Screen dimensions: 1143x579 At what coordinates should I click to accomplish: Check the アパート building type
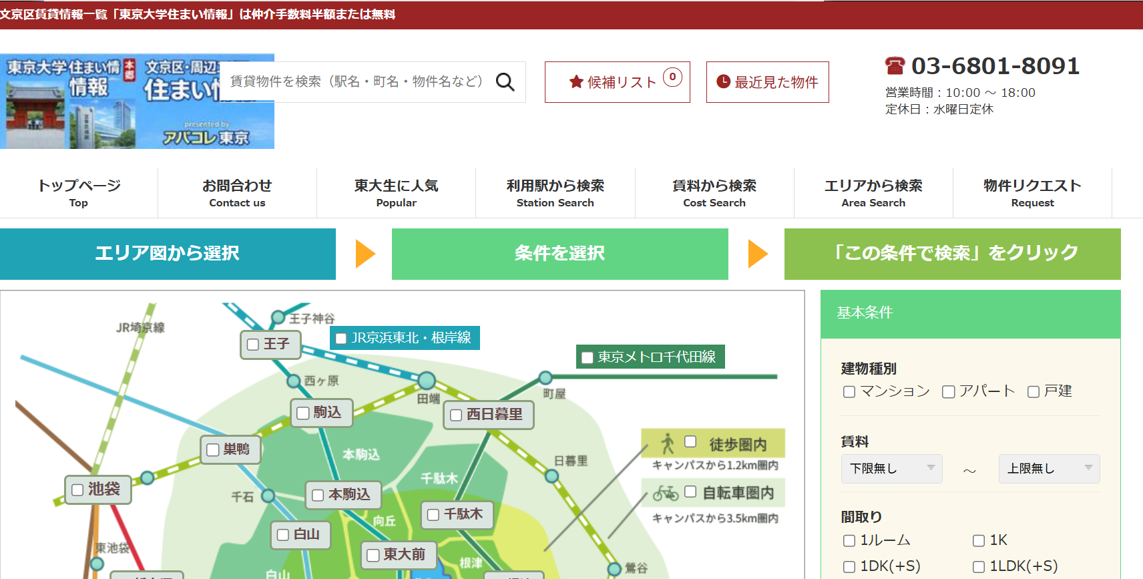[948, 392]
